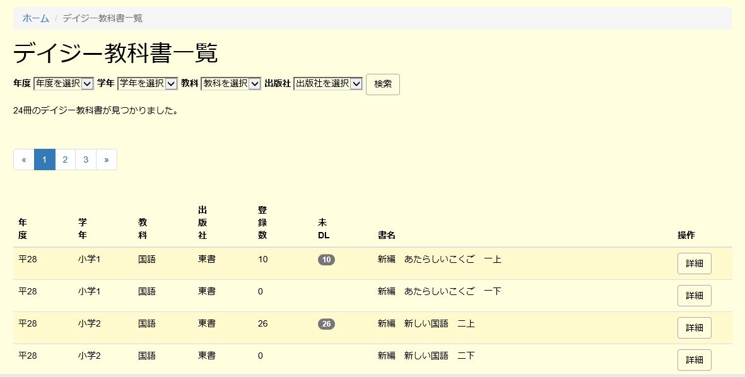The width and height of the screenshot is (745, 377).
Task: Click the undownloaded badge showing 26
Action: pyautogui.click(x=326, y=324)
